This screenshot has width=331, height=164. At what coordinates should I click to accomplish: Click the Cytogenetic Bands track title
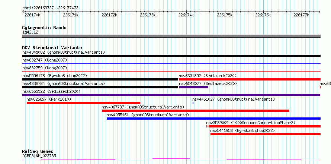(x=44, y=28)
